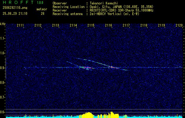Click time axis label 2117

[126, 25]
